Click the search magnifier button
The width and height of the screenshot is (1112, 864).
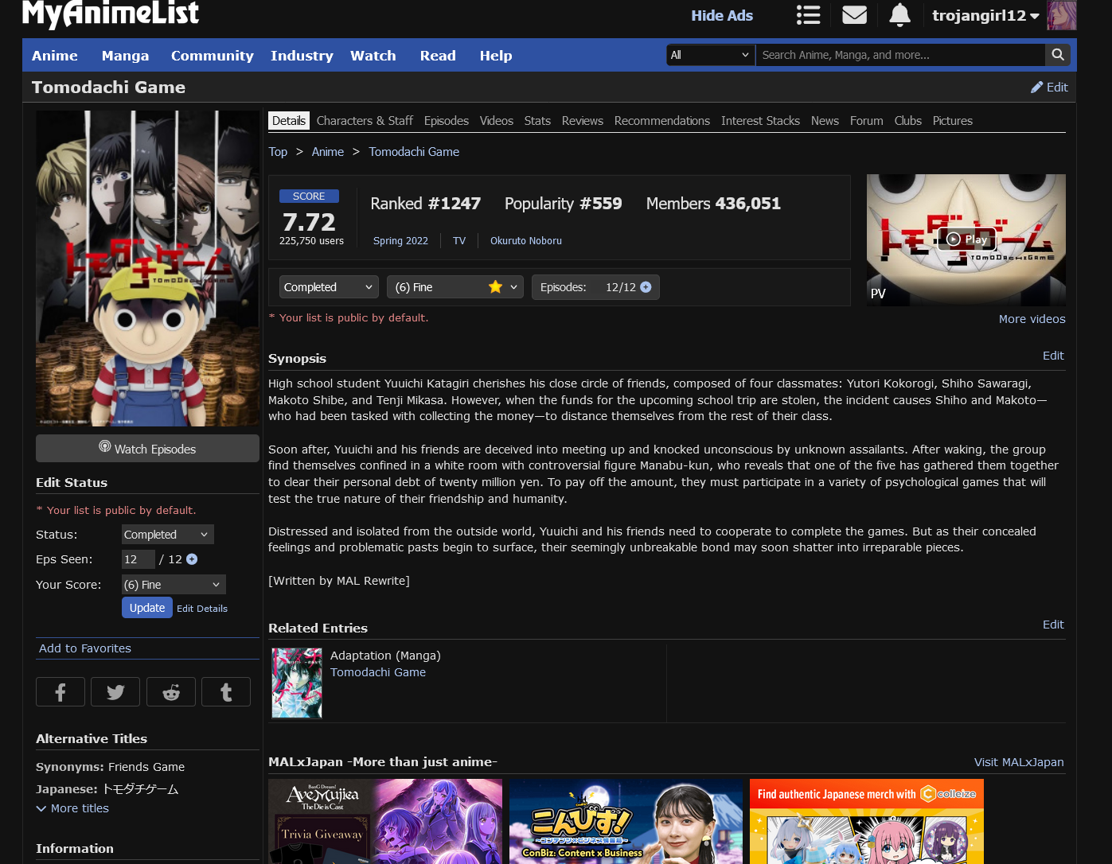point(1057,55)
